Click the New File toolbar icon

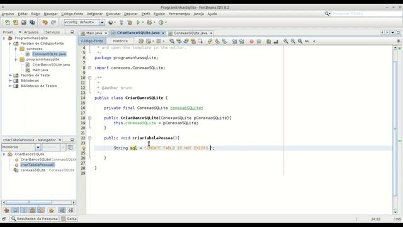pyautogui.click(x=8, y=23)
